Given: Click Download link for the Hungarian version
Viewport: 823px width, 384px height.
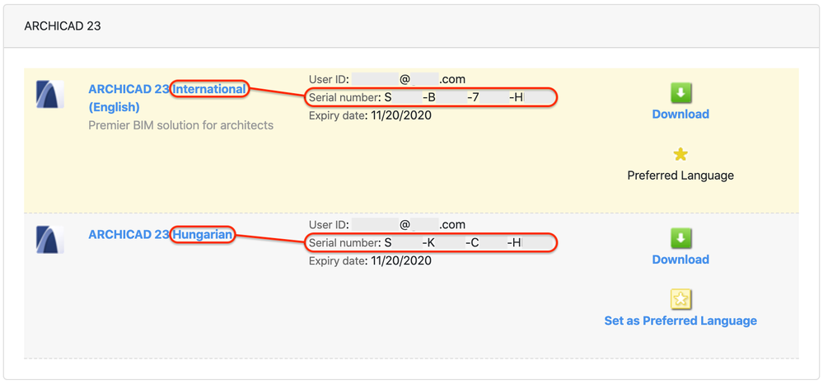Looking at the screenshot, I should [680, 260].
